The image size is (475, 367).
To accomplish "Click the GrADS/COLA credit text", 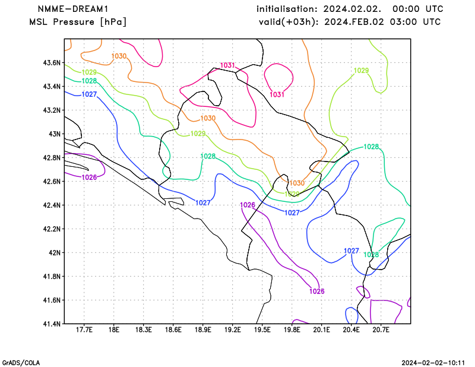I will point(21,363).
